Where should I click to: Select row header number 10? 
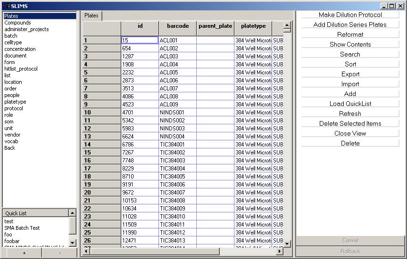101,113
